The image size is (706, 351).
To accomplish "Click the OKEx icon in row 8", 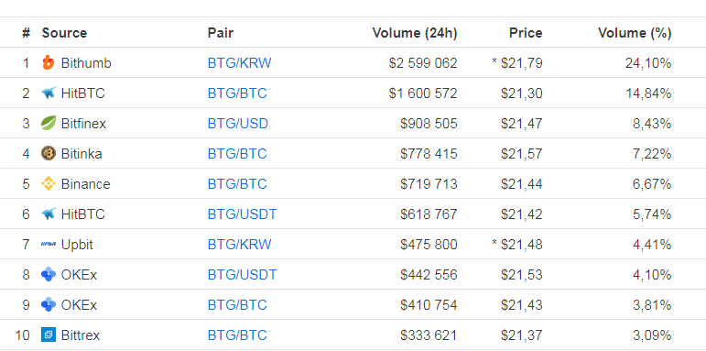I will (x=49, y=274).
